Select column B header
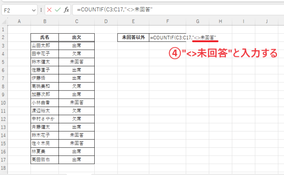Image resolution: width=284 pixels, height=175 pixels. [44, 22]
